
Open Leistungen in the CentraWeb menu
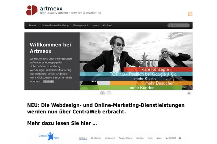tap(110, 138)
